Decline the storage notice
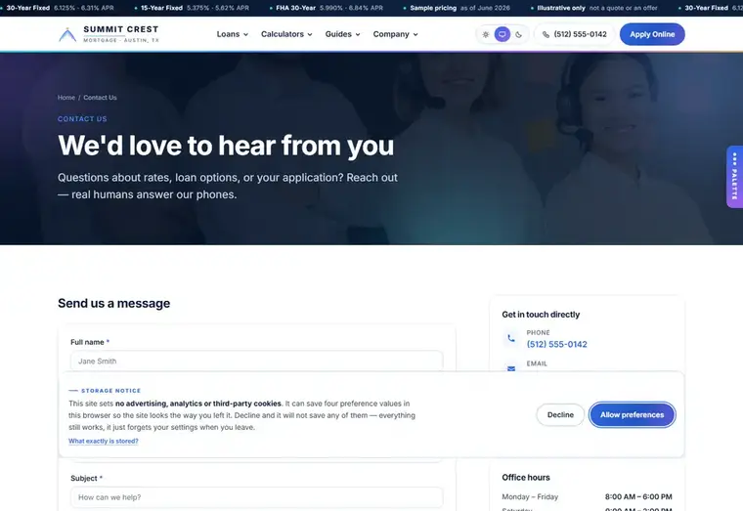Screen dimensions: 743x511 coord(560,415)
